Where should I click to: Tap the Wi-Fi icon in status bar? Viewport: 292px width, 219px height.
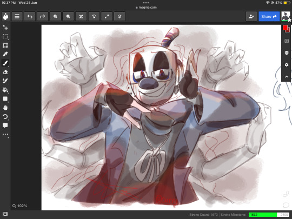pyautogui.click(x=268, y=3)
